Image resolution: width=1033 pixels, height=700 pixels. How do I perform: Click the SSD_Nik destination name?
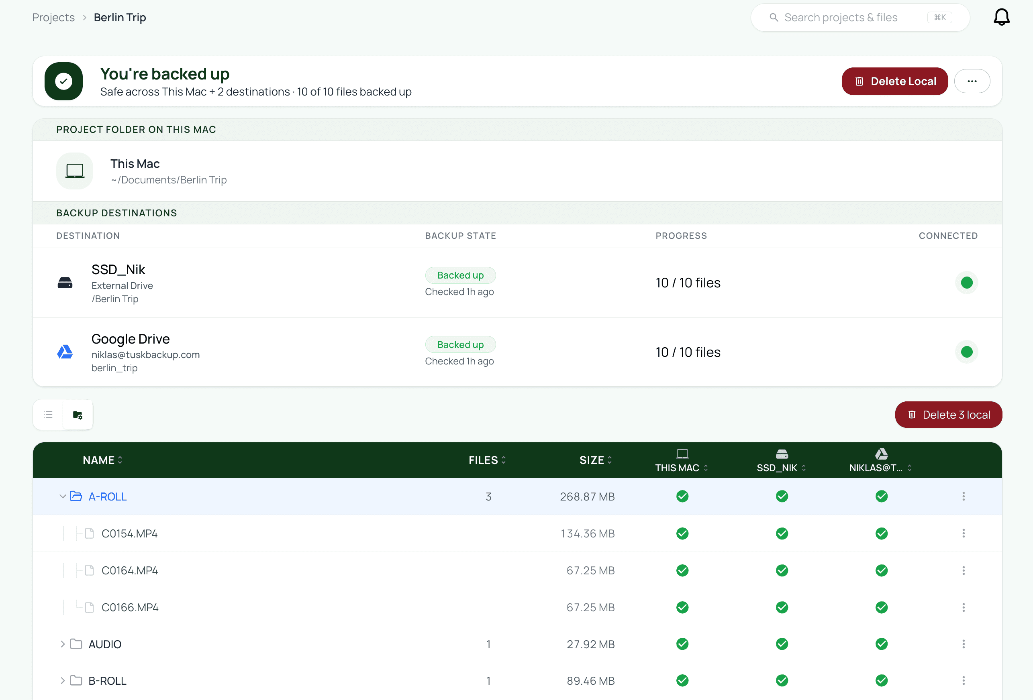point(118,270)
